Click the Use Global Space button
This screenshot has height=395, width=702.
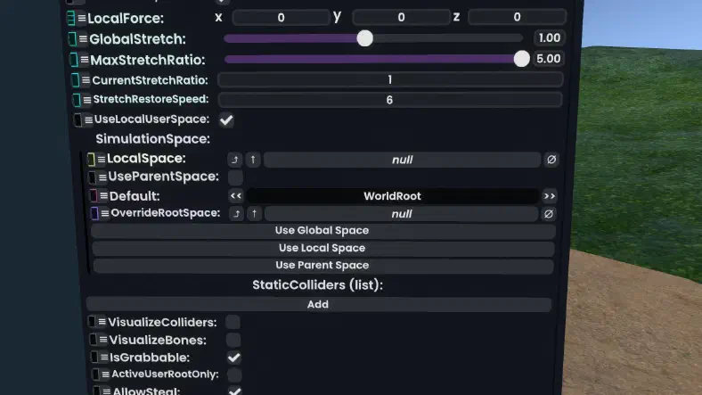coord(322,231)
